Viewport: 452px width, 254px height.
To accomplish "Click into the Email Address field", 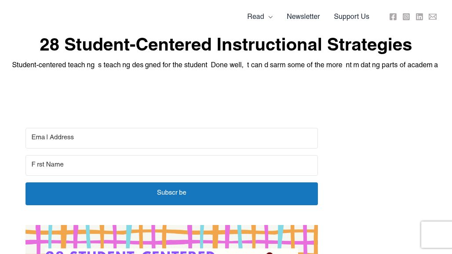I will click(x=171, y=138).
